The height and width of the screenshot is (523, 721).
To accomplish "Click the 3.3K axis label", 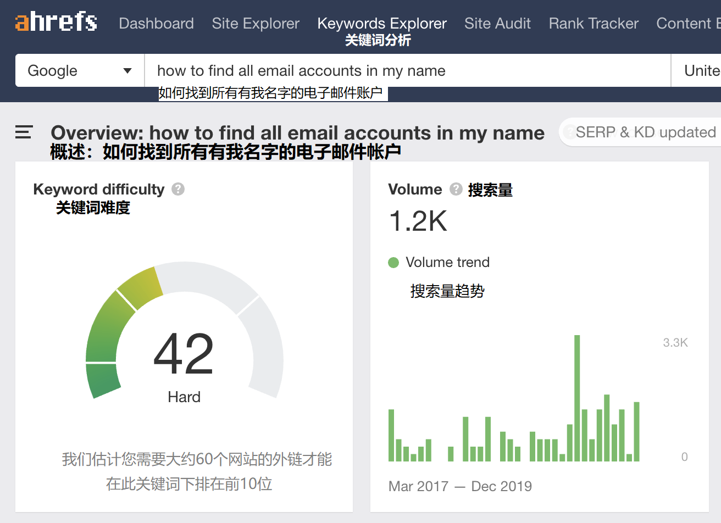I will pyautogui.click(x=675, y=343).
